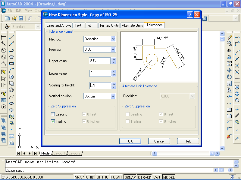Image resolution: width=241 pixels, height=180 pixels.
Task: Select the Arc draw tool
Action: pos(11,70)
